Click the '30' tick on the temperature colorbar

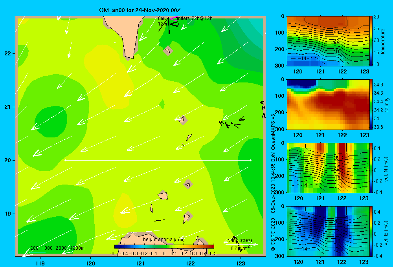[376, 17]
